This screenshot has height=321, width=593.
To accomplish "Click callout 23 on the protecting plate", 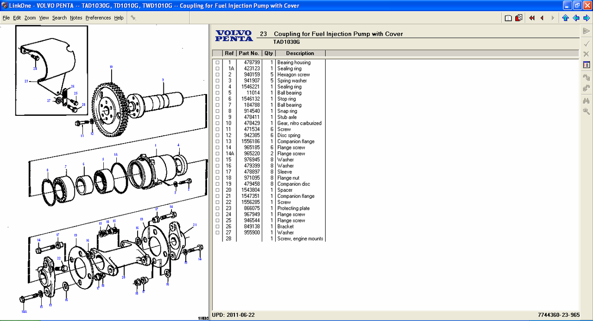I will [26, 81].
